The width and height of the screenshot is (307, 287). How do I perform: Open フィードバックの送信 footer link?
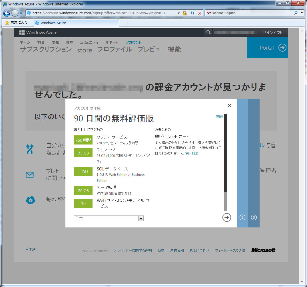[230, 251]
